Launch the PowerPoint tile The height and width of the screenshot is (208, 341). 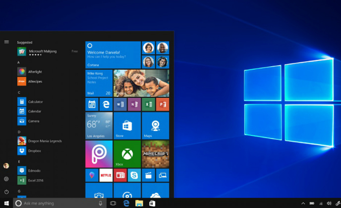[163, 104]
